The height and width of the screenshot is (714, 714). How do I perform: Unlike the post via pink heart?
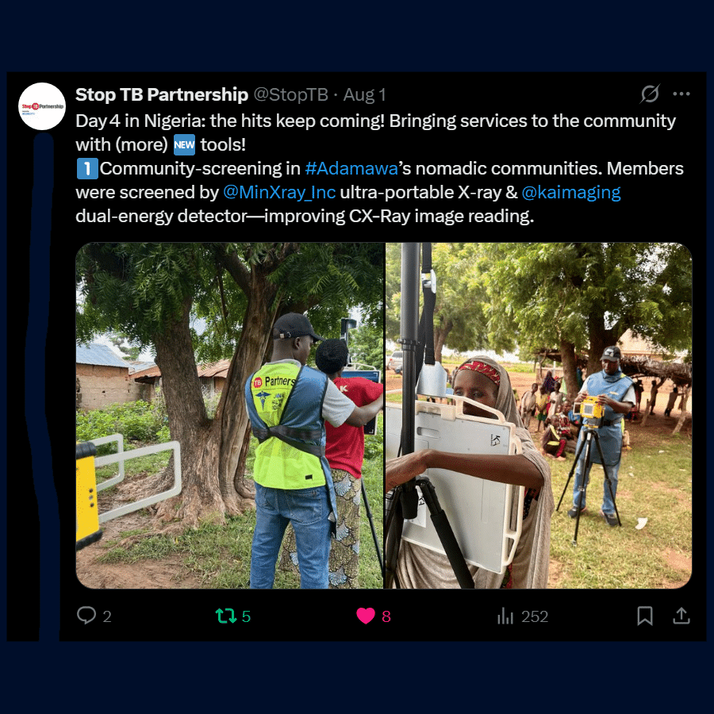pyautogui.click(x=366, y=616)
